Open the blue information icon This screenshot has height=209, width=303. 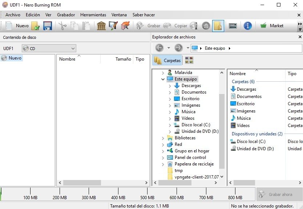pos(248,26)
